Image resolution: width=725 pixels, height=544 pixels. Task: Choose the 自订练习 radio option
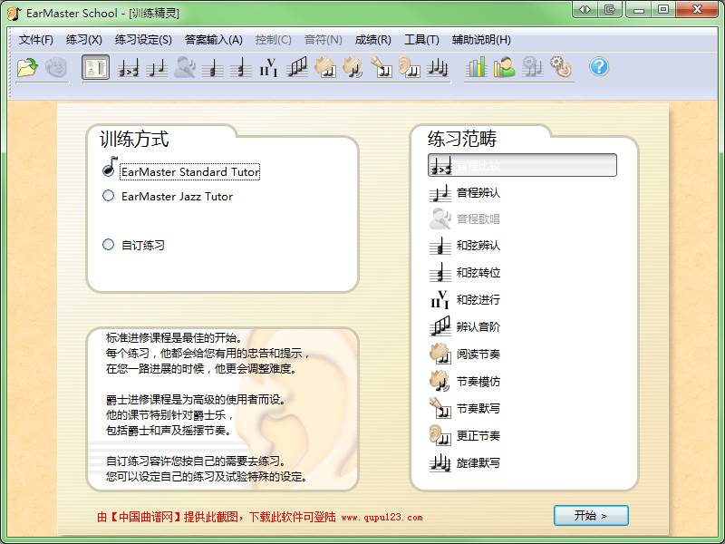[x=109, y=245]
